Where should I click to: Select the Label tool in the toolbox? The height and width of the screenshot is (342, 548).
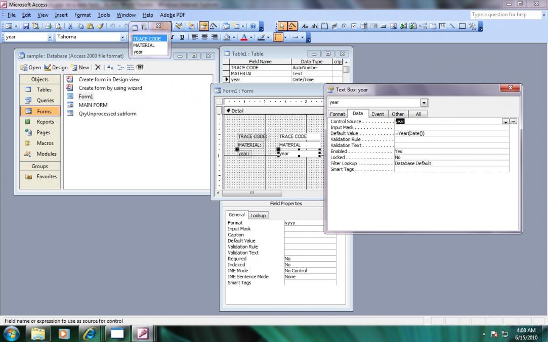click(x=305, y=26)
